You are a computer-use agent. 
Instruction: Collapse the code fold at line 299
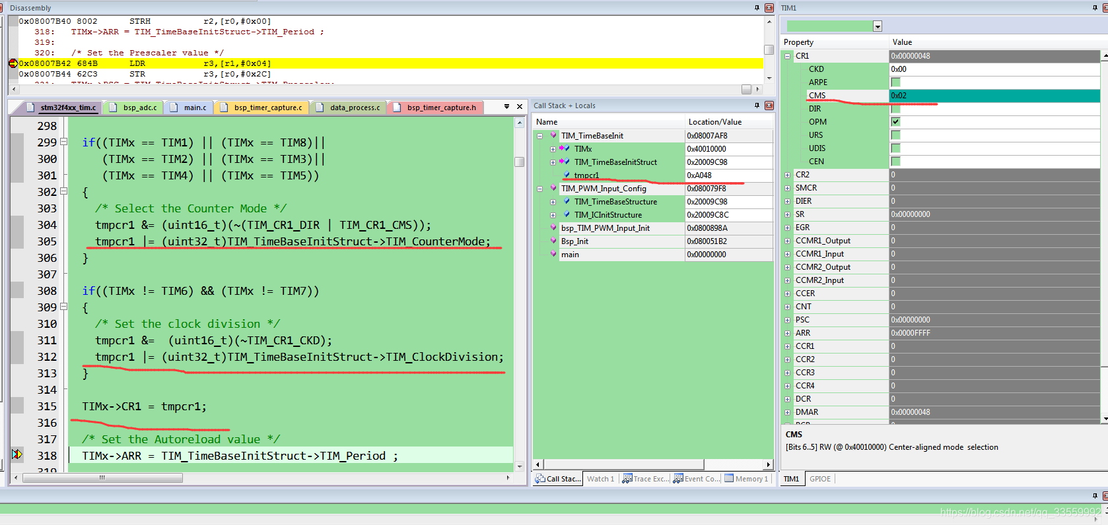tap(63, 141)
